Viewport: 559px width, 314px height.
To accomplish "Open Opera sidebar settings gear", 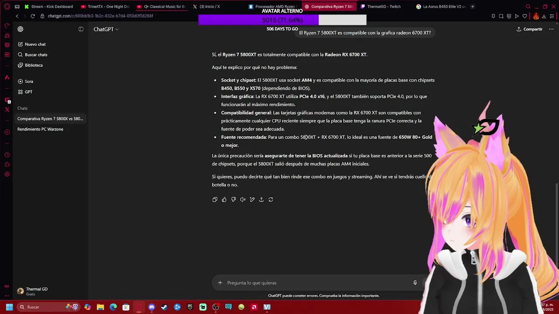I will (x=7, y=174).
